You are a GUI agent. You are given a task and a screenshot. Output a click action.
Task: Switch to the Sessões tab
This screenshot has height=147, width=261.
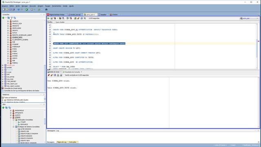[x=102, y=15]
